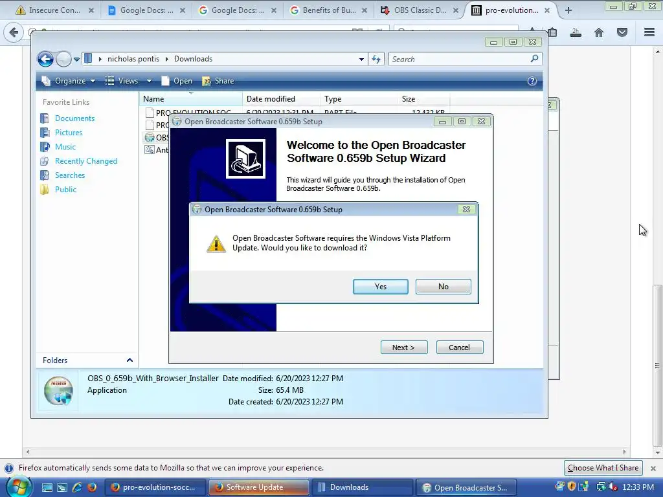
Task: Sort files by Date modified column
Action: [281, 99]
